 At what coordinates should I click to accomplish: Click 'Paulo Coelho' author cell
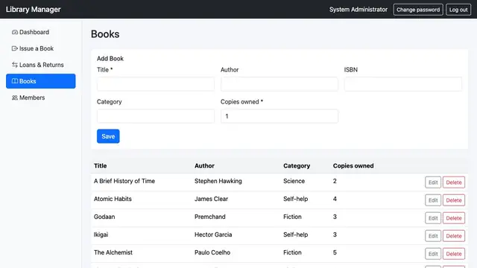click(212, 252)
